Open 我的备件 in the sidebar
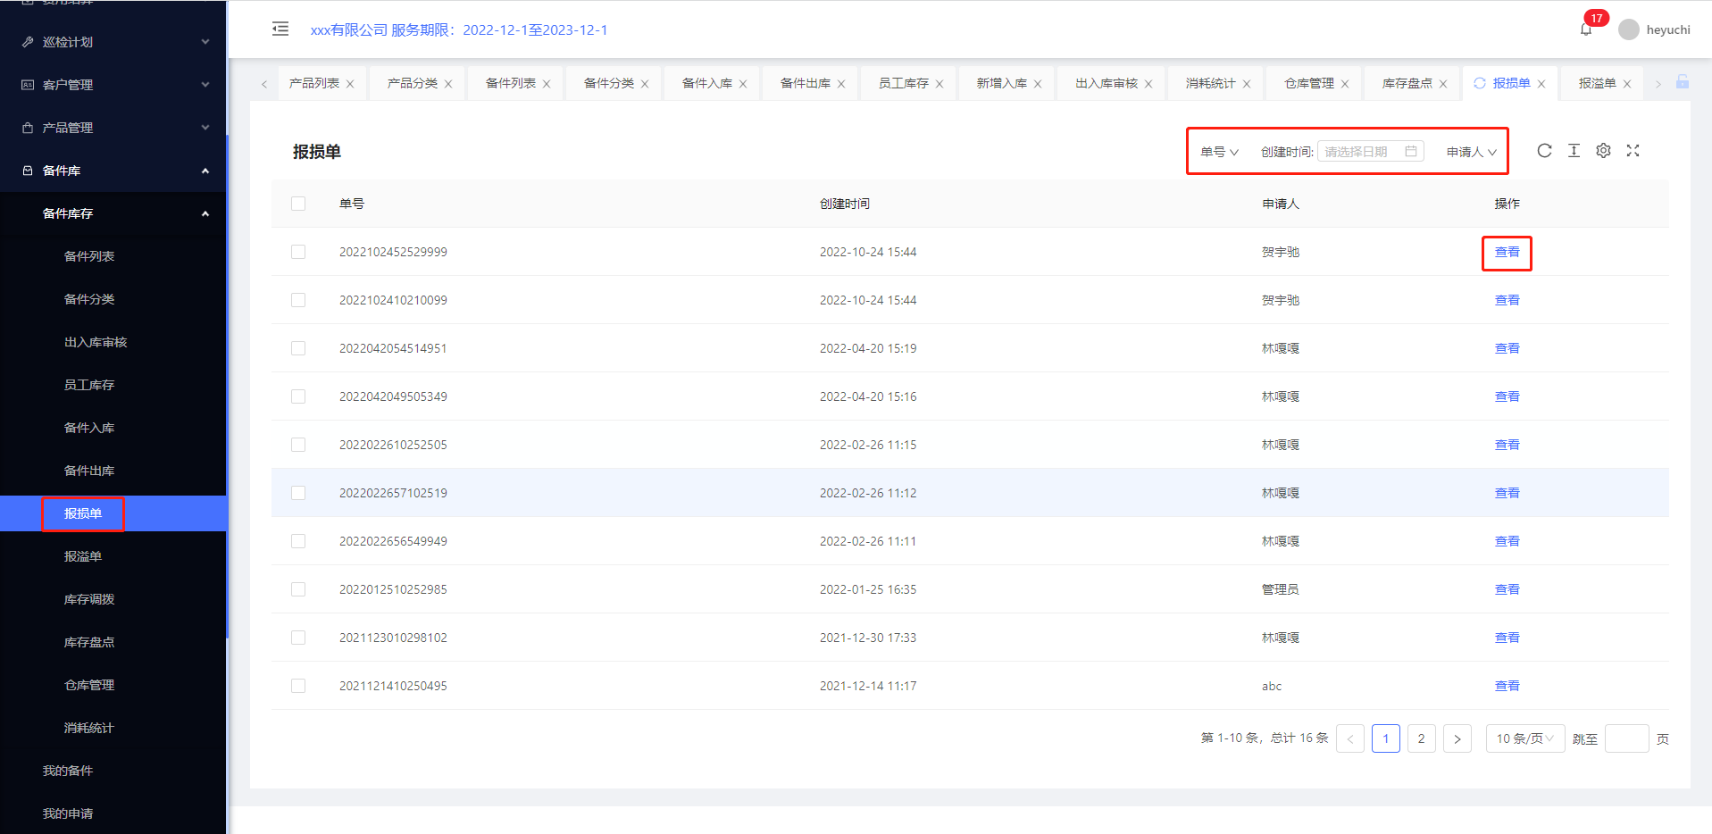The width and height of the screenshot is (1712, 834). pyautogui.click(x=68, y=771)
